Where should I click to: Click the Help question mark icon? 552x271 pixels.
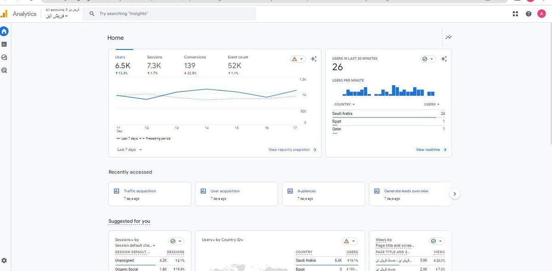[529, 14]
